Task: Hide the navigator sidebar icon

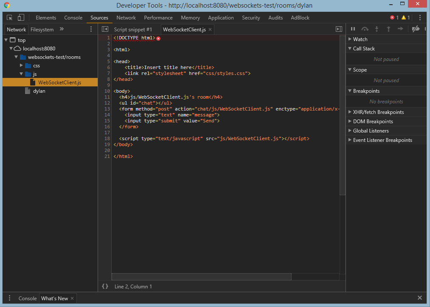Action: [105, 29]
